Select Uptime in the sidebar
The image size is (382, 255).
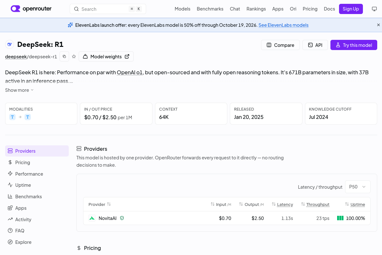37,185
